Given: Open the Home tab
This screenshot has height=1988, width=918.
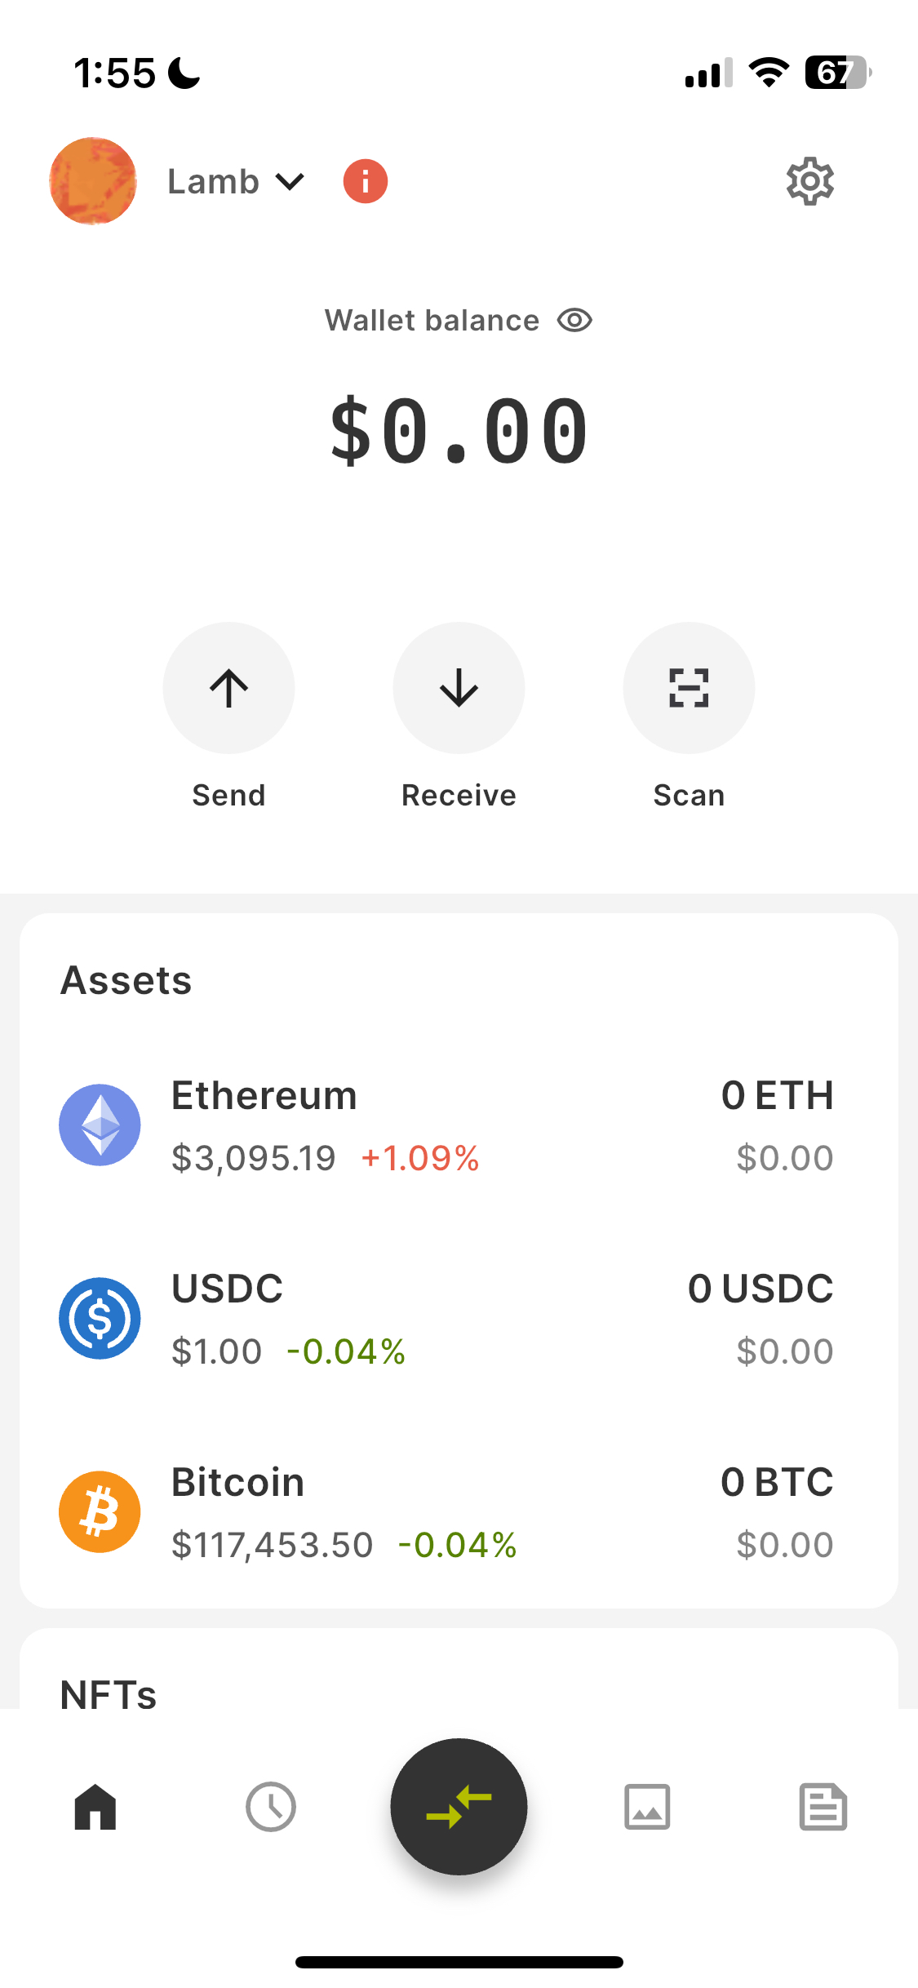Looking at the screenshot, I should (95, 1807).
